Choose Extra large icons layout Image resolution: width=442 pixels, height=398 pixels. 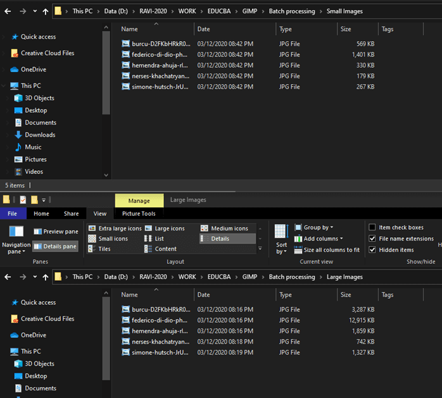coord(115,228)
